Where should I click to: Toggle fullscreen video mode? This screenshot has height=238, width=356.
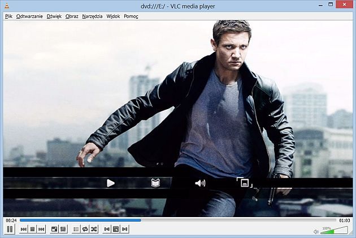pyautogui.click(x=54, y=230)
